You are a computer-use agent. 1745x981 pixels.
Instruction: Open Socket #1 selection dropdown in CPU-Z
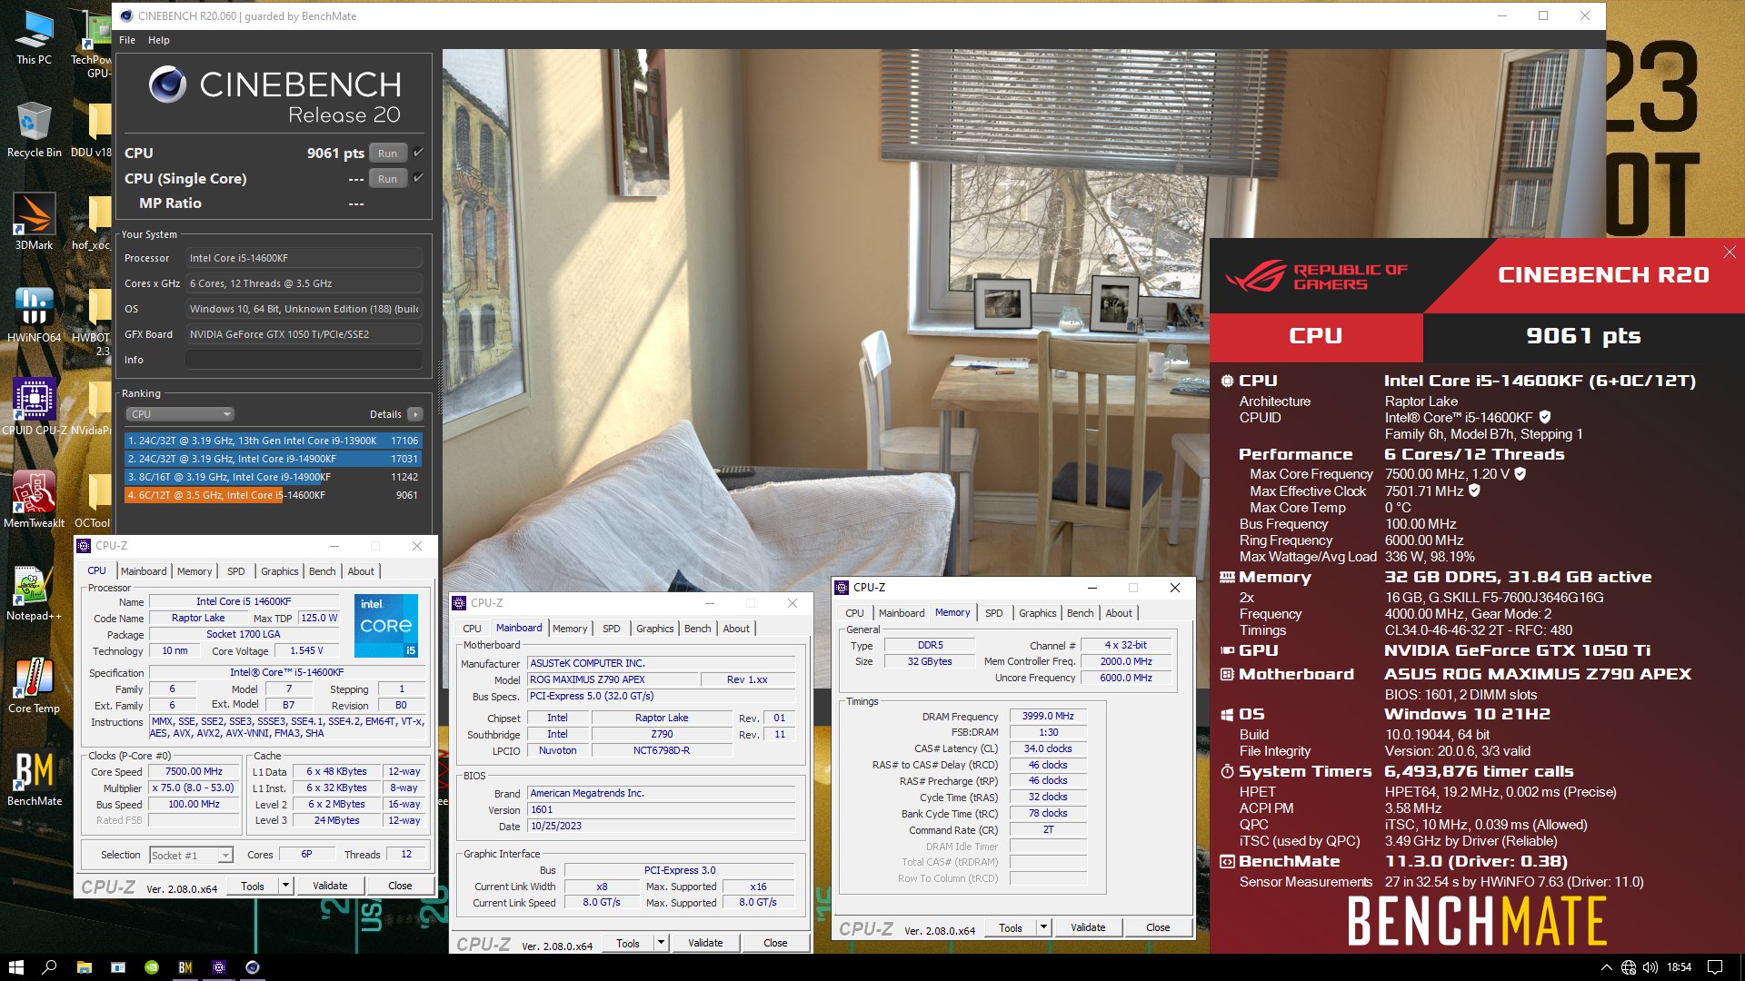191,855
